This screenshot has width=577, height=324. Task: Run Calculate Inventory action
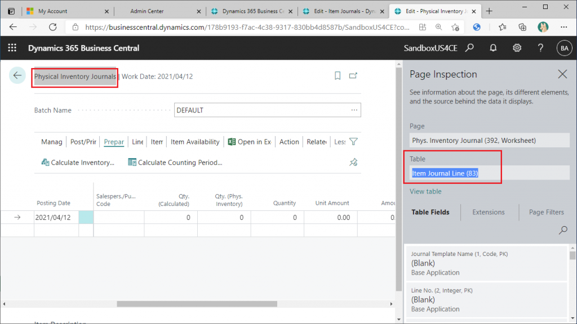click(x=78, y=163)
